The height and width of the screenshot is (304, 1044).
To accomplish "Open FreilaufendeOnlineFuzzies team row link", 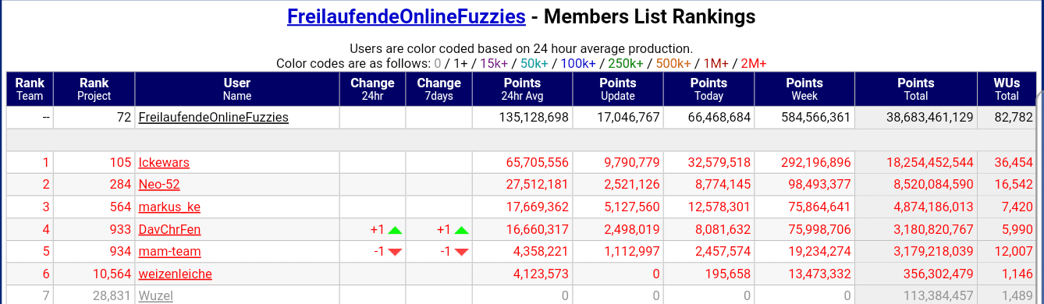I will pos(214,118).
